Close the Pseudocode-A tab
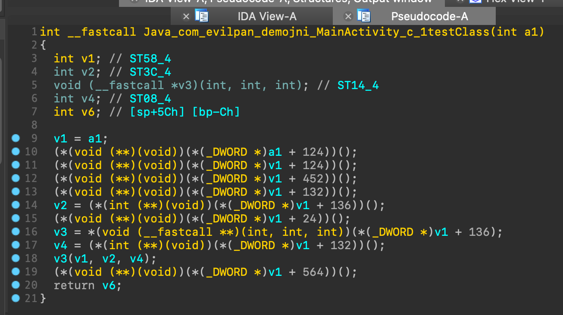This screenshot has width=563, height=315. (x=348, y=16)
